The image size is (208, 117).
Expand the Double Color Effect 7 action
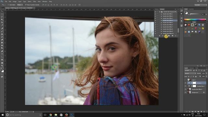click(x=162, y=27)
